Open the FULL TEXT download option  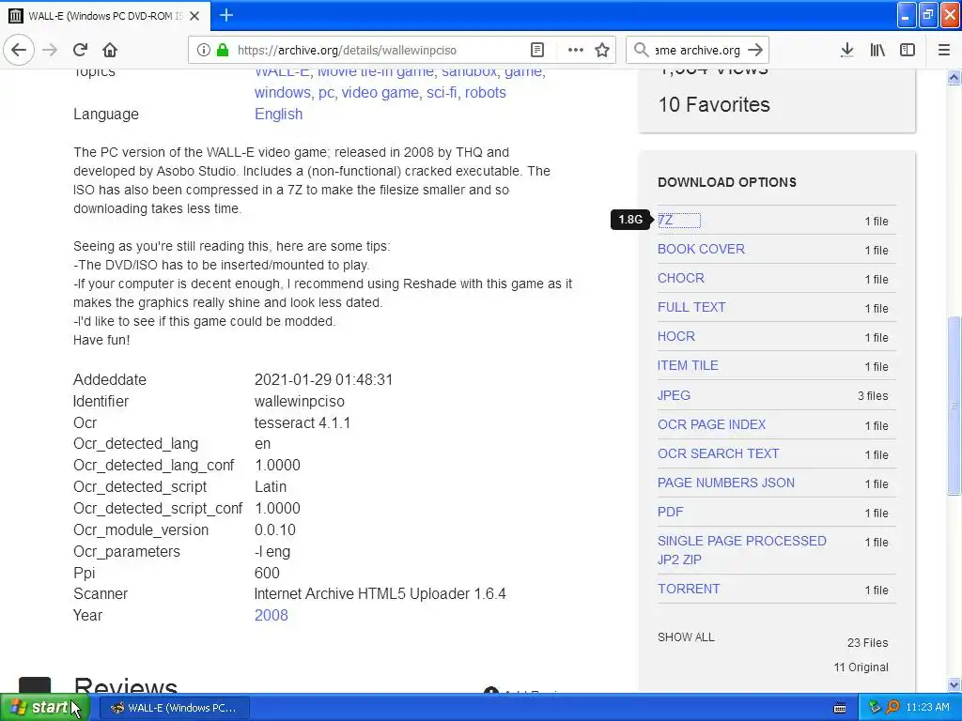point(691,307)
